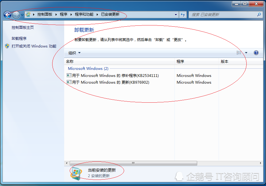Click the shield icon beside Windows 功能
This screenshot has width=266, height=186.
7,46
